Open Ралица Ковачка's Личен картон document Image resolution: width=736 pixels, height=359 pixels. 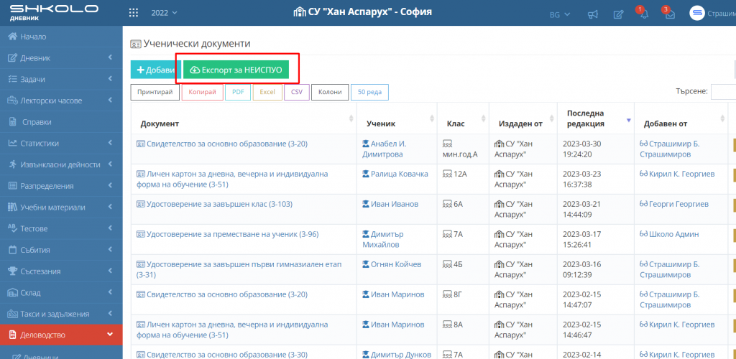[x=232, y=179]
